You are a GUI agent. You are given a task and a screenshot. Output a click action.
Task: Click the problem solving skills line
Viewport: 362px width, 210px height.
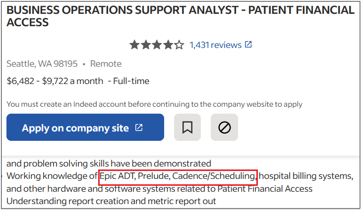coord(109,164)
